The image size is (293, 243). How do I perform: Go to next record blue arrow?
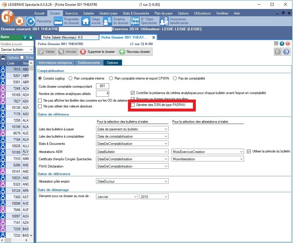click(286, 52)
